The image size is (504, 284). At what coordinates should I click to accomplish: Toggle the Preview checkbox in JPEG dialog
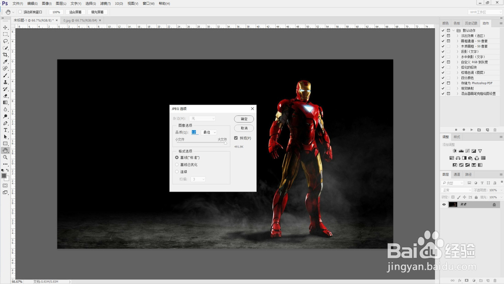[x=236, y=138]
